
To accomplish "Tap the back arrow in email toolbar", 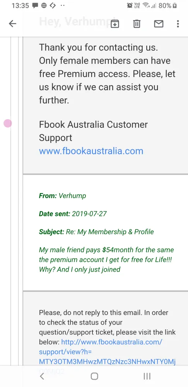I will point(13,24).
